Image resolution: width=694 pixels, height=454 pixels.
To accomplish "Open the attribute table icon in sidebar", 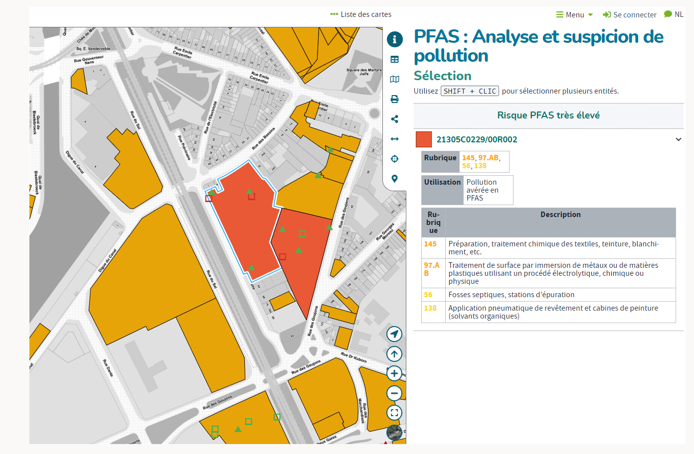I will [x=395, y=59].
